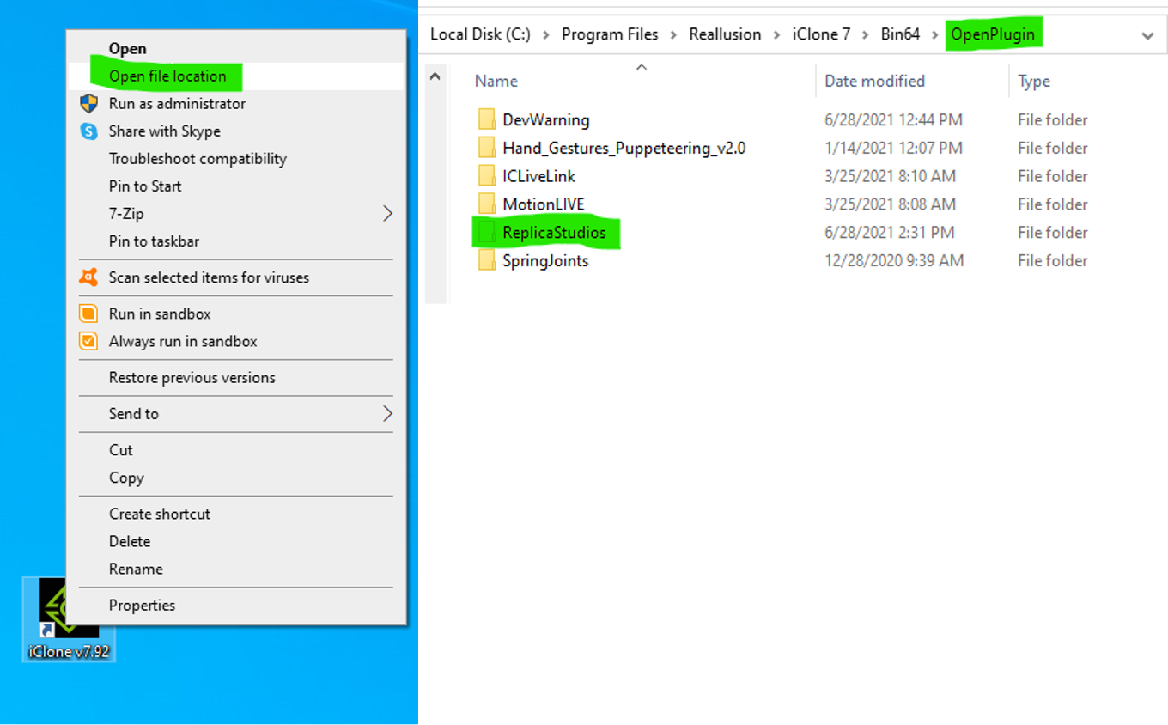This screenshot has width=1168, height=725.
Task: Select the iClone v7.92 desktop shortcut icon
Action: pos(68,618)
